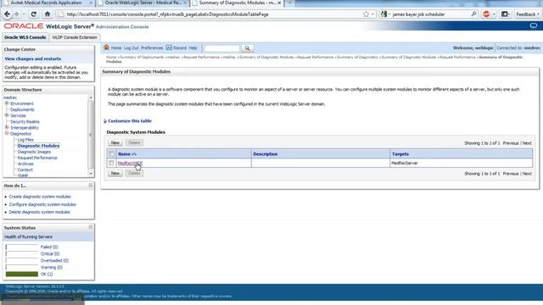Click the Record chart icon
This screenshot has height=305, width=543.
point(169,47)
